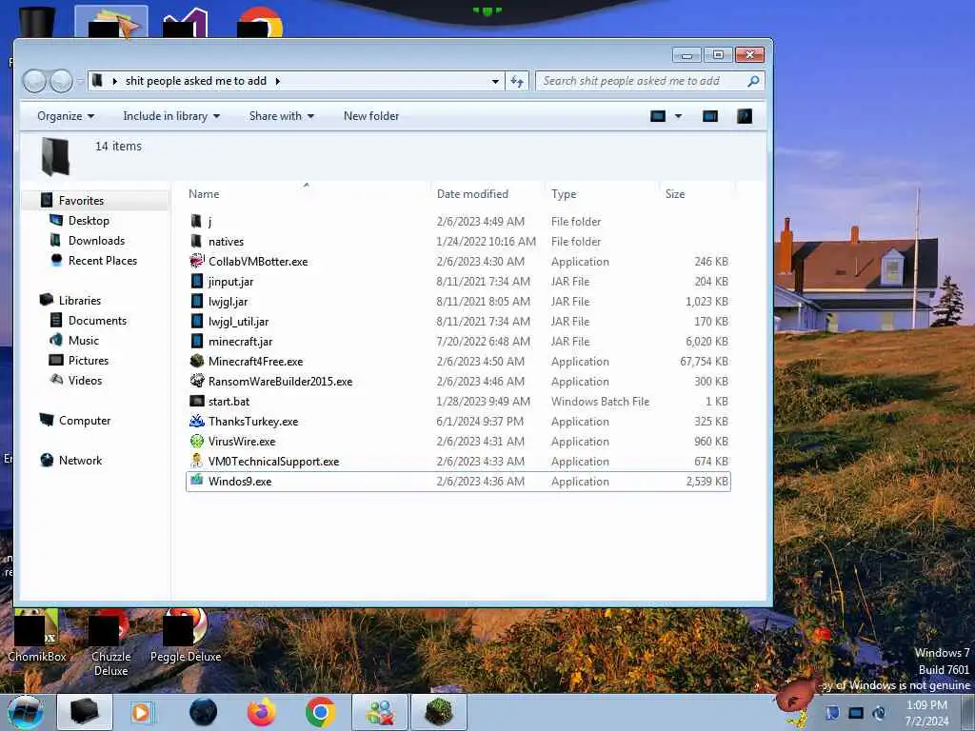Select lwjgl_util.jar file icon
This screenshot has height=731, width=975.
(196, 321)
